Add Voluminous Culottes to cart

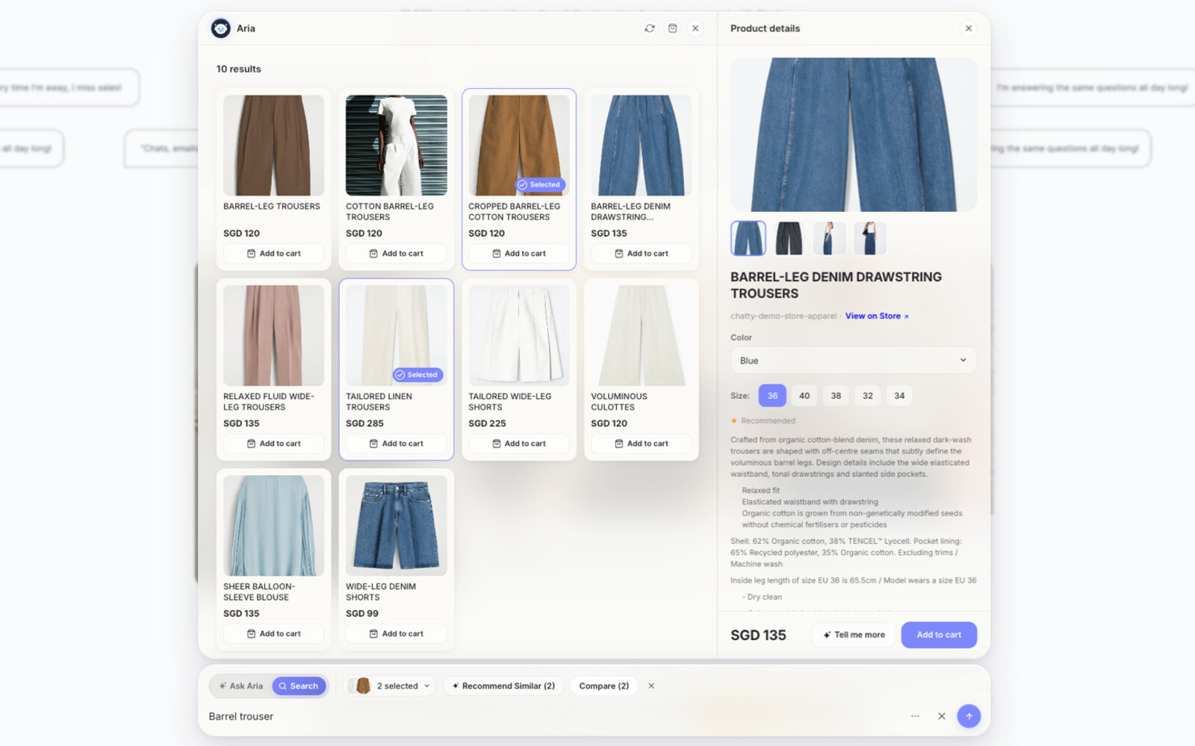[x=642, y=444]
